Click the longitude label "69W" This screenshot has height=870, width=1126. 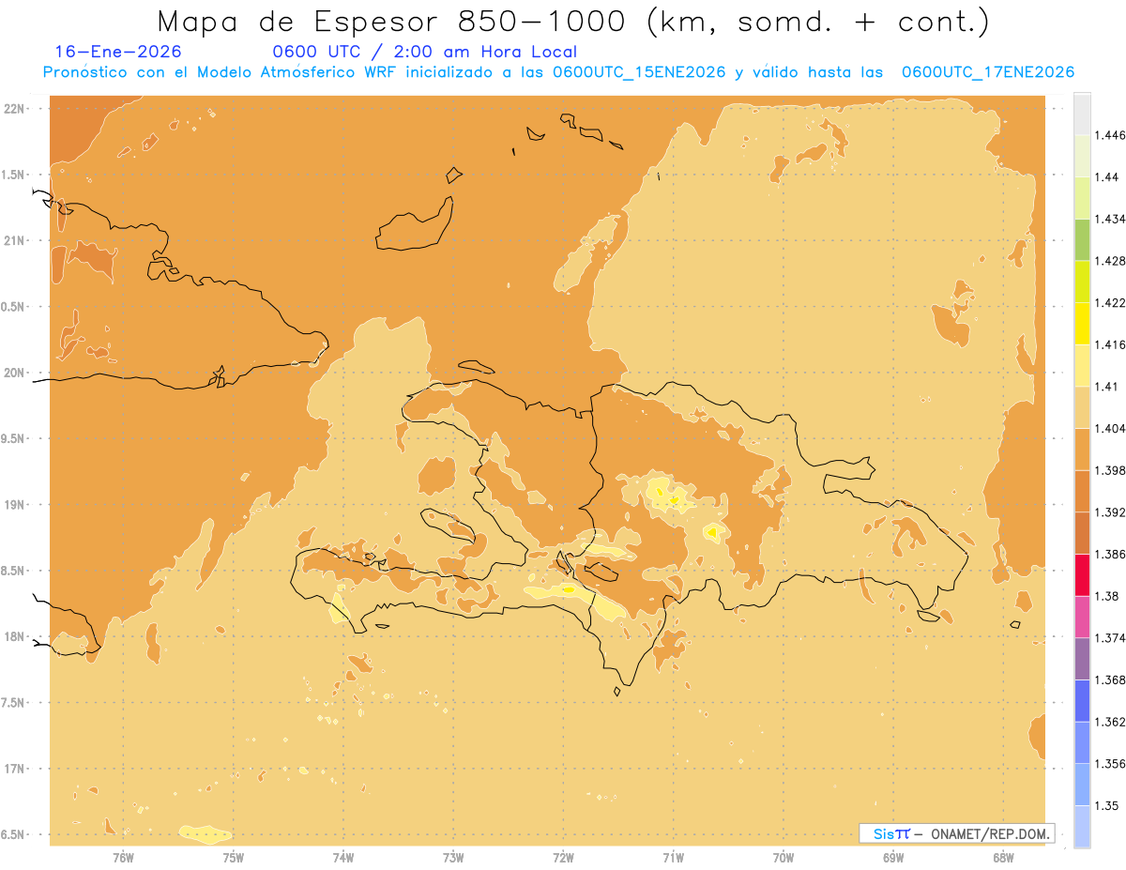[x=893, y=857]
